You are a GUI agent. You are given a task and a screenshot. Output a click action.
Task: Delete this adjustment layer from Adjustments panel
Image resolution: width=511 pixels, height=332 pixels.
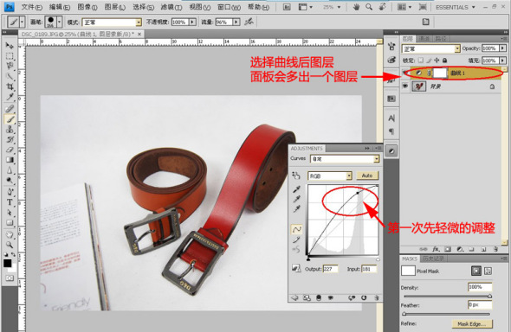pyautogui.click(x=377, y=297)
